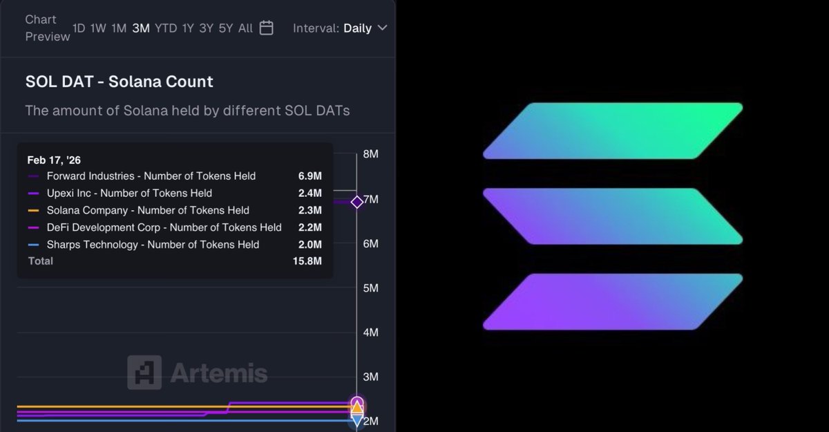Click the 3M y-axis label
Screen dimensions: 829x432
371,377
